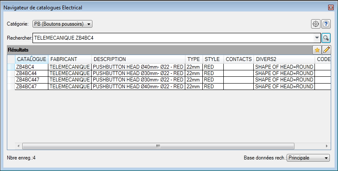The width and height of the screenshot is (338, 171).
Task: Sort by the TYPE column header
Action: point(194,59)
